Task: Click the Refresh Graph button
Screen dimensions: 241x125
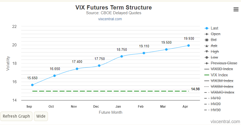Action: [16, 116]
